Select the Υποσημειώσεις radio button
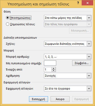95x106 pixels. pos(7,18)
